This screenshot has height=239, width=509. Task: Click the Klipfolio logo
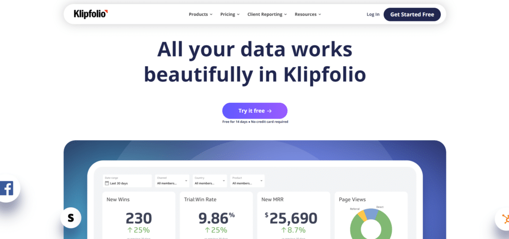(x=90, y=14)
